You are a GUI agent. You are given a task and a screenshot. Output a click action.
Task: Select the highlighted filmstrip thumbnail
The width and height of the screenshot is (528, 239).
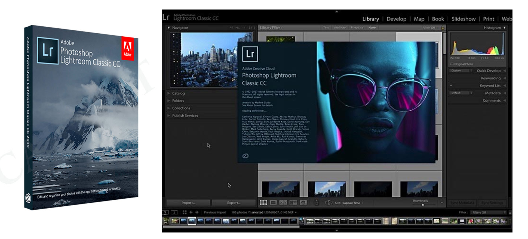(x=192, y=221)
